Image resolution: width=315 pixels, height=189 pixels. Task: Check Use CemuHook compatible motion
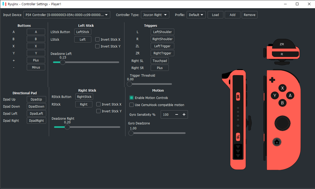pos(132,105)
